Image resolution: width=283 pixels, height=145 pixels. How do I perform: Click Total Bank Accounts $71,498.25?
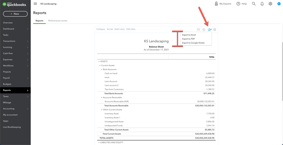tap(209, 93)
